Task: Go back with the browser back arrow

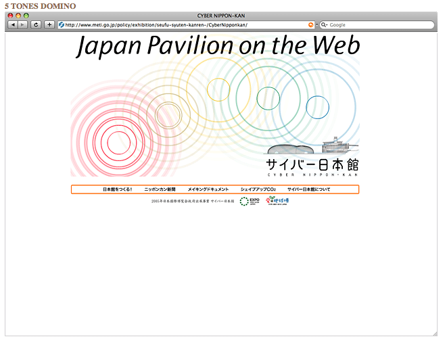Action: pos(13,25)
